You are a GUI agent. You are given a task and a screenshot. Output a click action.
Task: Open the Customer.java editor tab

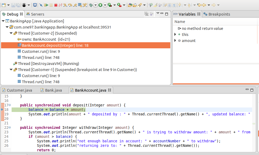tap(19, 90)
